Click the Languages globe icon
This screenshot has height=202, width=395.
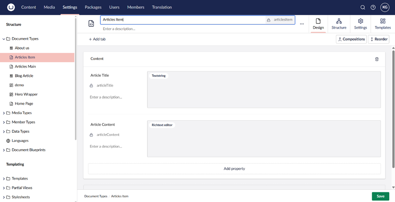click(8, 141)
